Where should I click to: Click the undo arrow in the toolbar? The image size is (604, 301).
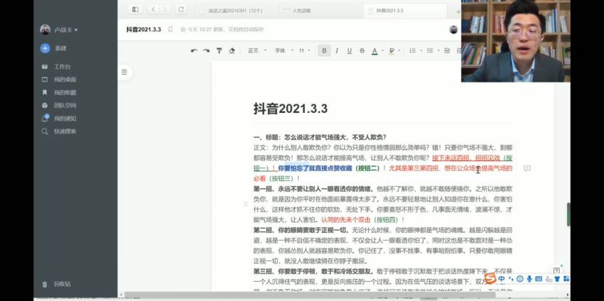[x=194, y=51]
